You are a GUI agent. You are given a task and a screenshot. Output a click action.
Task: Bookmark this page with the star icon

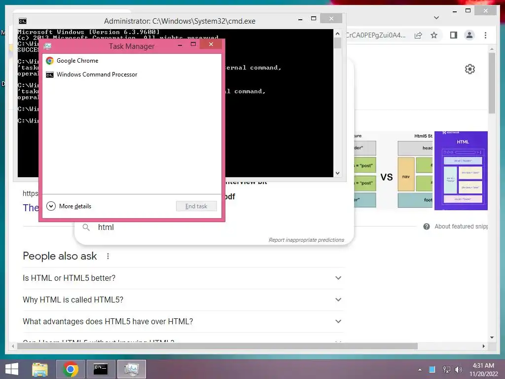coord(434,35)
